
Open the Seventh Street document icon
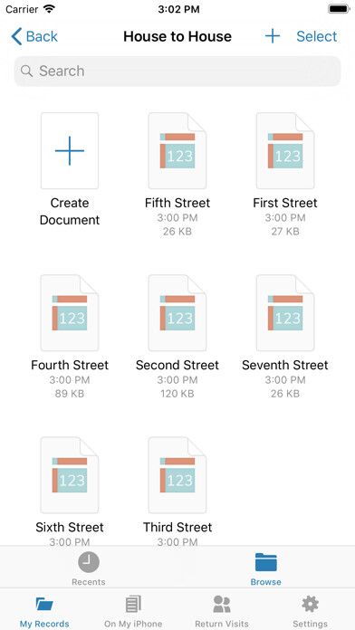click(285, 313)
